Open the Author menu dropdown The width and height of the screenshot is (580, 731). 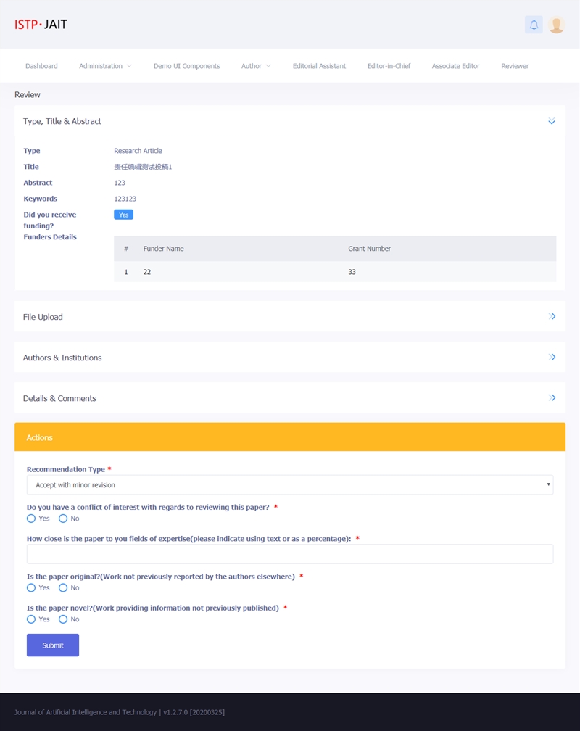[x=256, y=66]
